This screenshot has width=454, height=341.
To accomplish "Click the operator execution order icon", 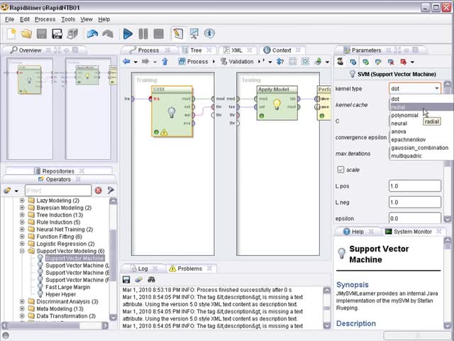I will coord(280,62).
